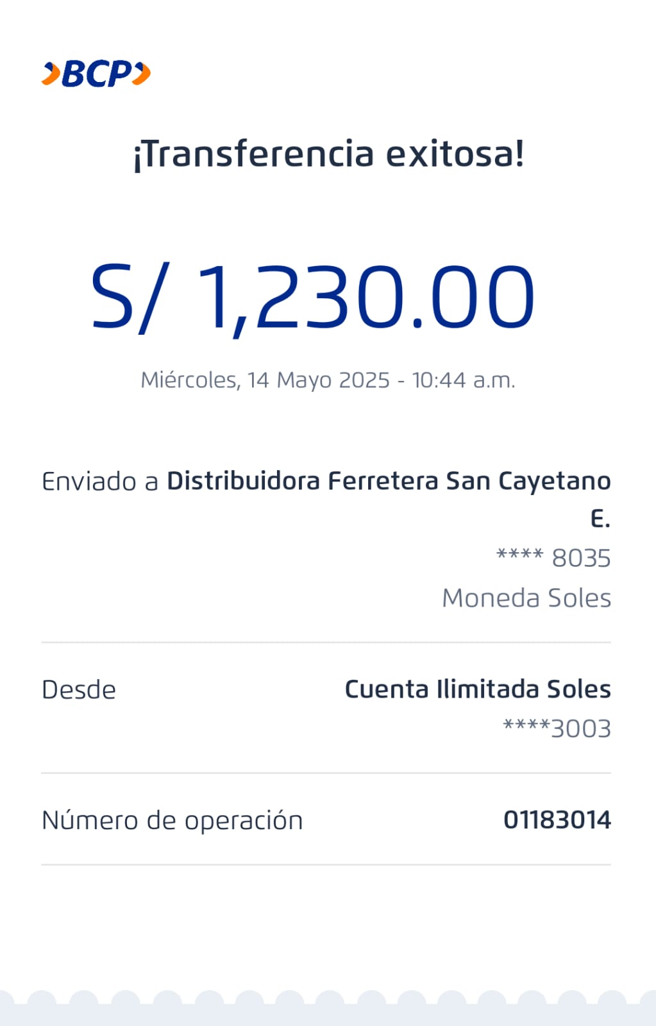Tap the recipient account ending 8035
The width and height of the screenshot is (656, 1026).
(554, 558)
